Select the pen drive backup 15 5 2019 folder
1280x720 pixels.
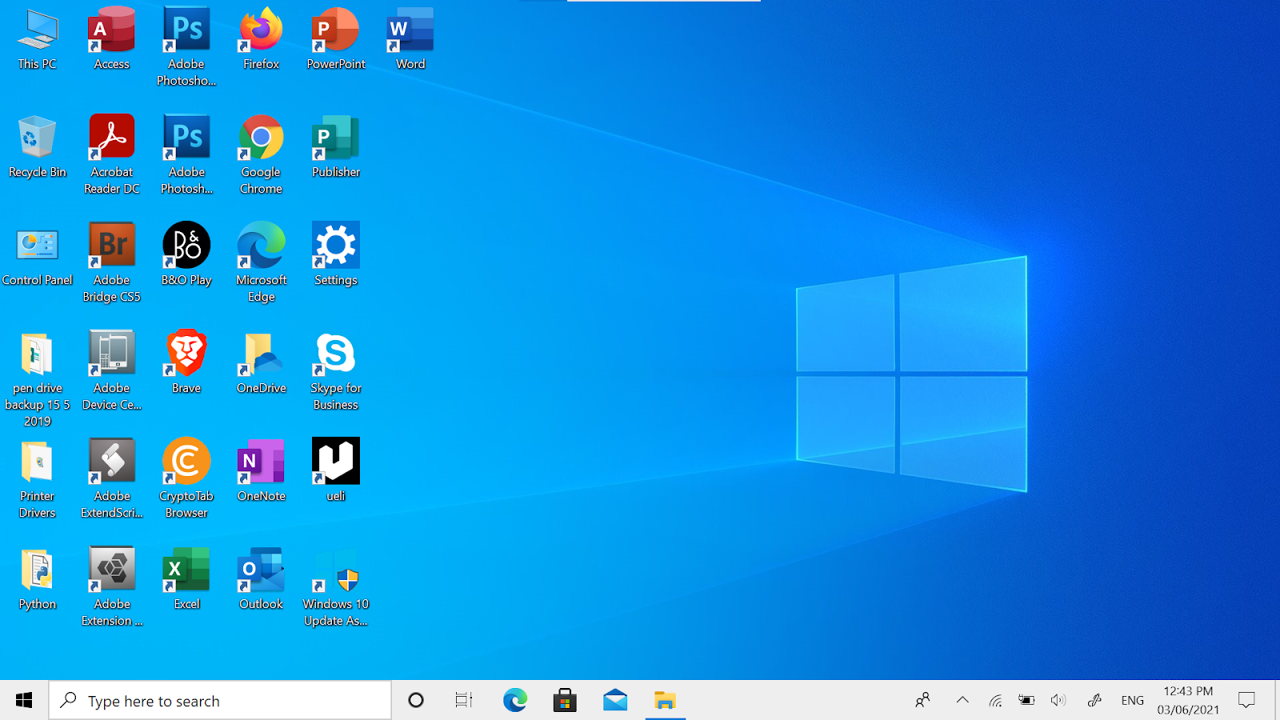click(38, 379)
